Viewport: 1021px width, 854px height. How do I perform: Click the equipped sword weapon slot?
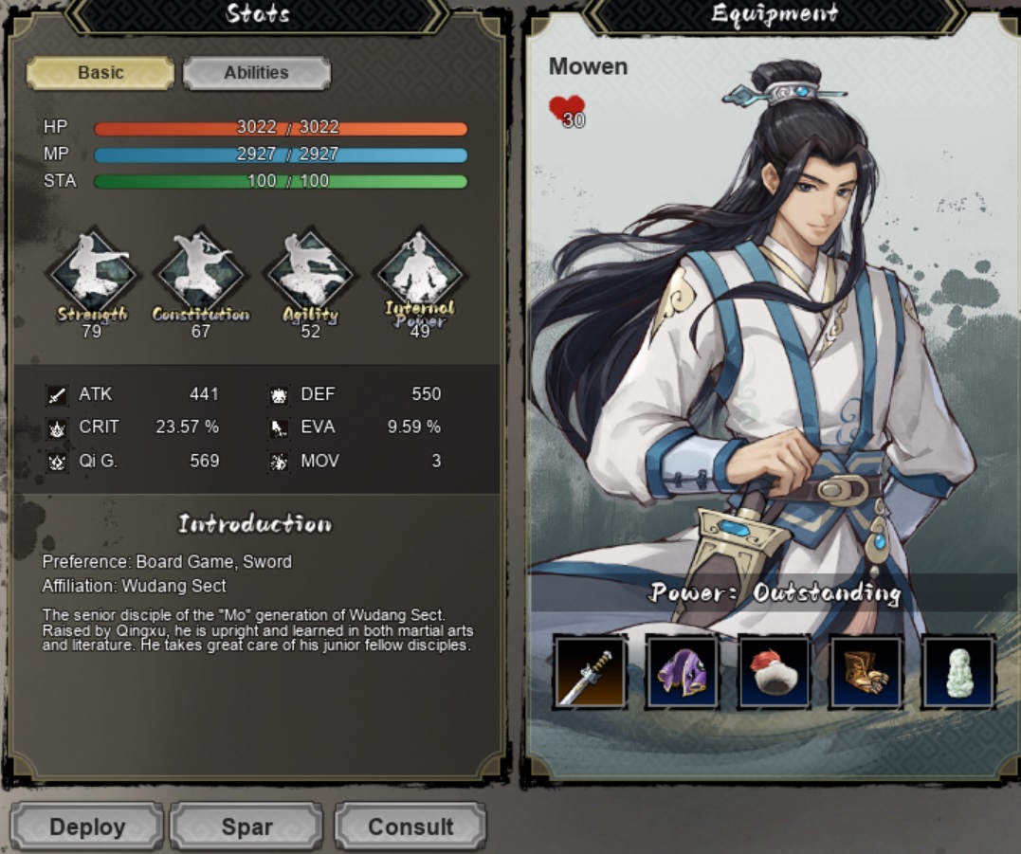click(590, 672)
